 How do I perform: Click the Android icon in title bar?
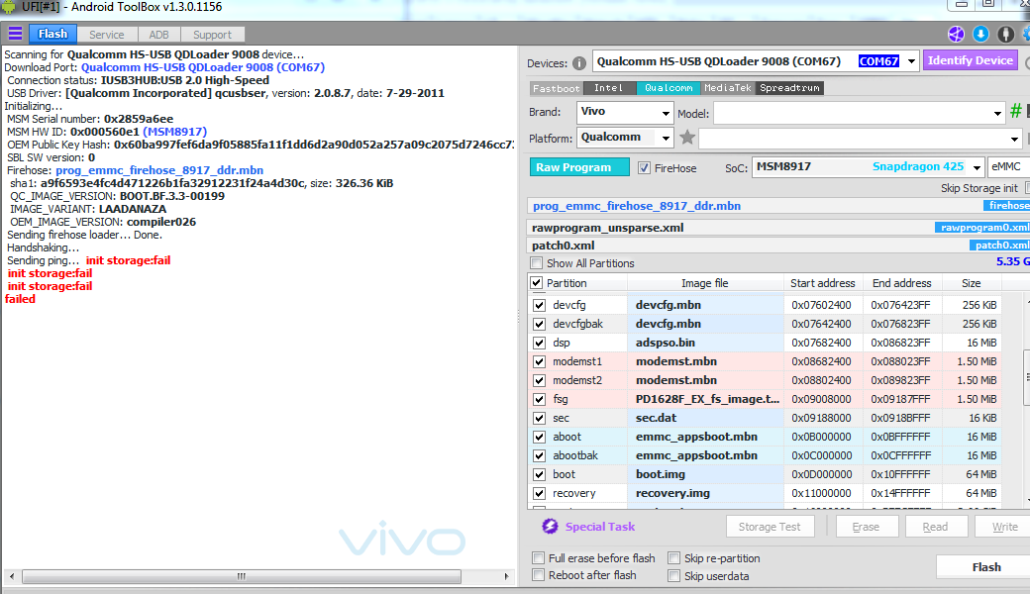point(9,7)
